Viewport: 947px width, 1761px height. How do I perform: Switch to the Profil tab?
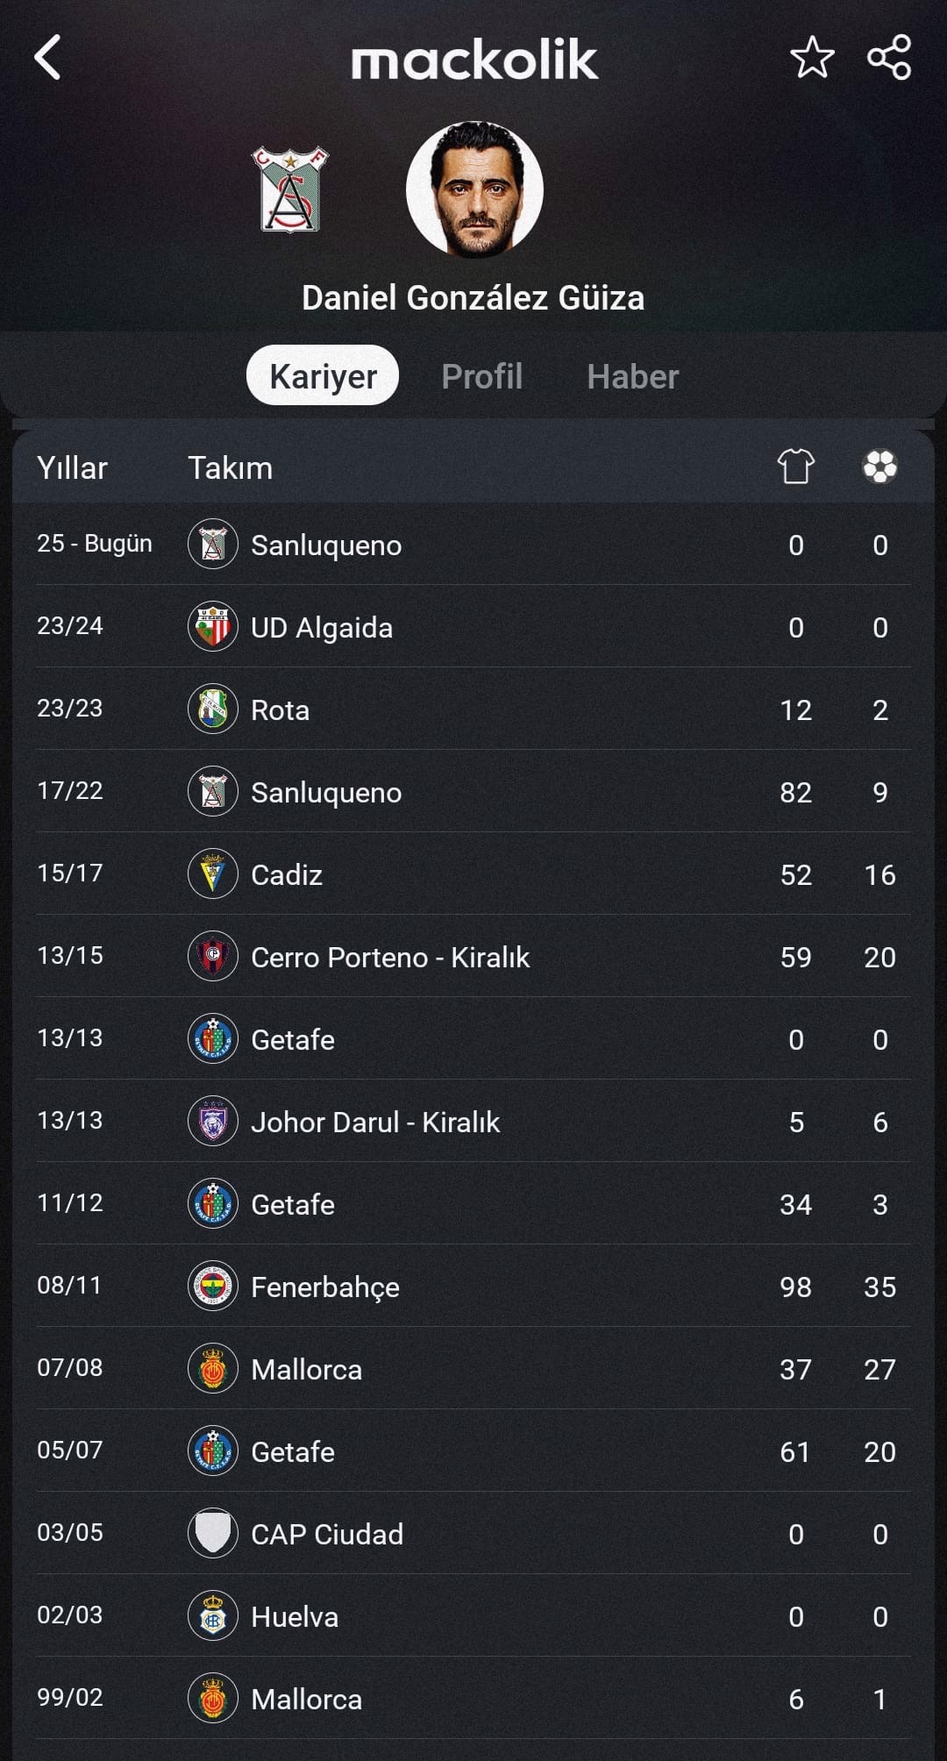(x=481, y=376)
